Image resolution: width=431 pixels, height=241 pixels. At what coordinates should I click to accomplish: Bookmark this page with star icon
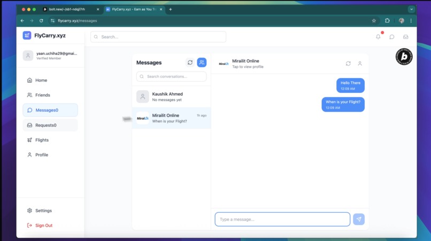(374, 21)
